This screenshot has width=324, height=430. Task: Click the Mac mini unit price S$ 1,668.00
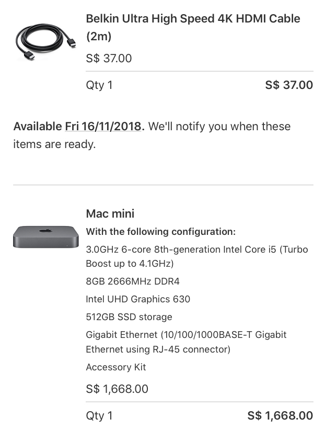pyautogui.click(x=117, y=389)
